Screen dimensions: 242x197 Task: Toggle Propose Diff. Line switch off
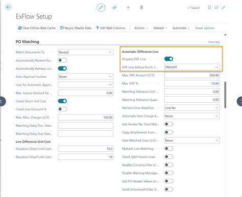[x=168, y=59]
